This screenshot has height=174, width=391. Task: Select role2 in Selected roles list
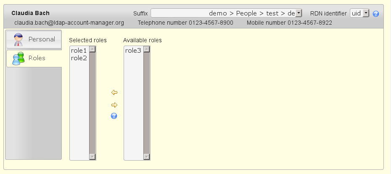[x=79, y=58]
